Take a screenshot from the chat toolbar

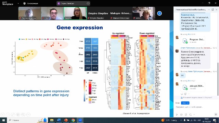[191, 114]
